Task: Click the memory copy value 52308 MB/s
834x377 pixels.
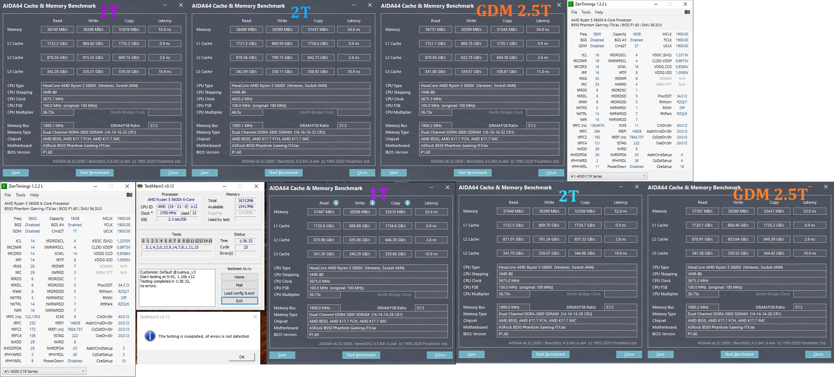Action: 585,211
